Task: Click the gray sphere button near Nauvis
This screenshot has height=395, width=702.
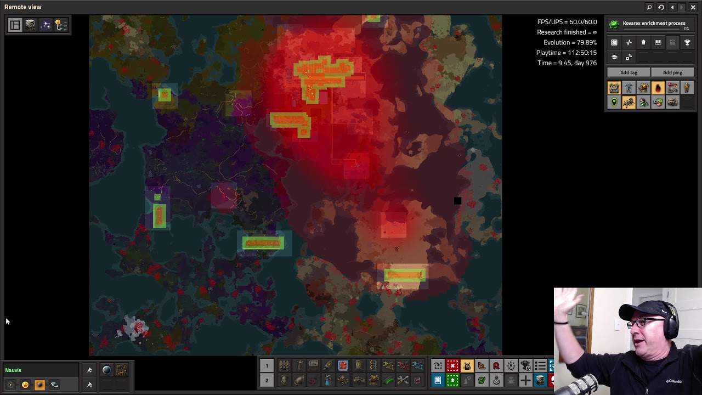Action: click(x=106, y=370)
